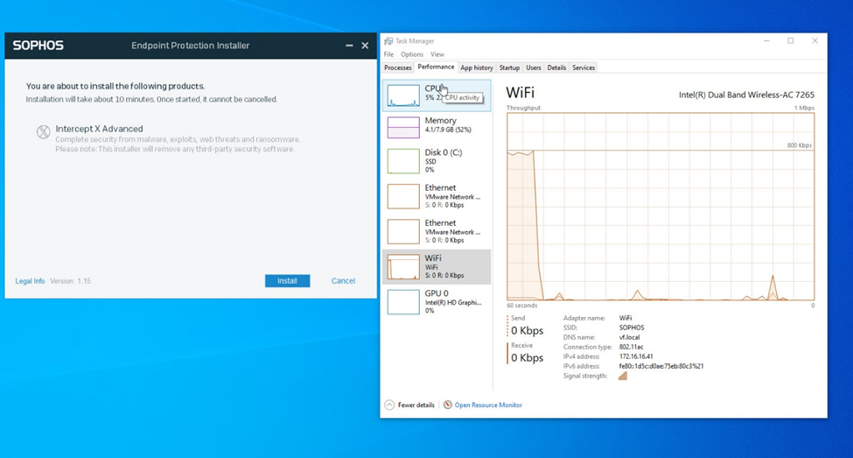Minimize the Sophos Endpoint Protection Installer

tap(349, 46)
